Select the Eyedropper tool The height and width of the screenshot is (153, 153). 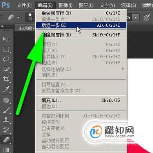click(x=6, y=89)
